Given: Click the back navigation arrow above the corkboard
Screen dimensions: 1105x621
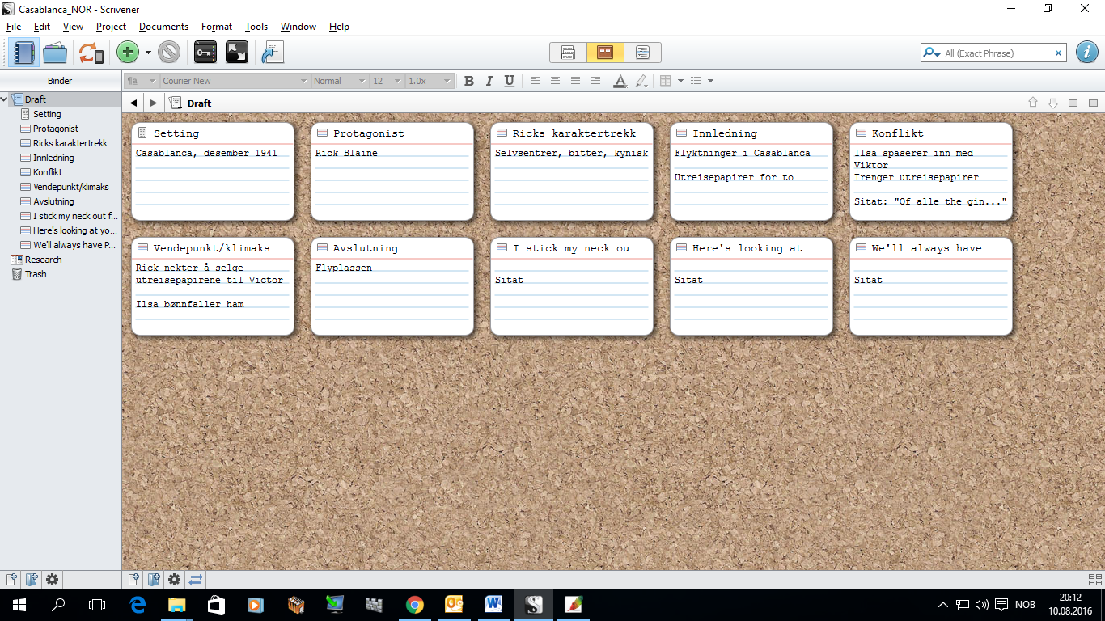Looking at the screenshot, I should [133, 103].
